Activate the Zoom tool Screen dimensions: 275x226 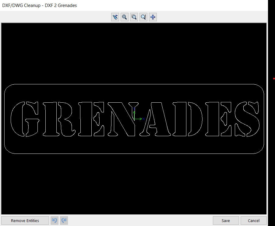click(124, 17)
